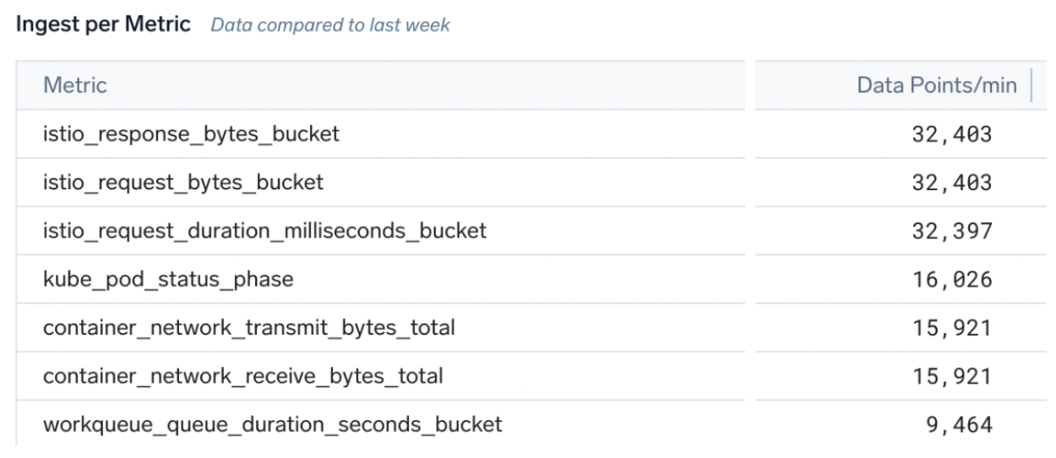The image size is (1056, 458).
Task: Select the 9,464 data points value
Action: [957, 423]
